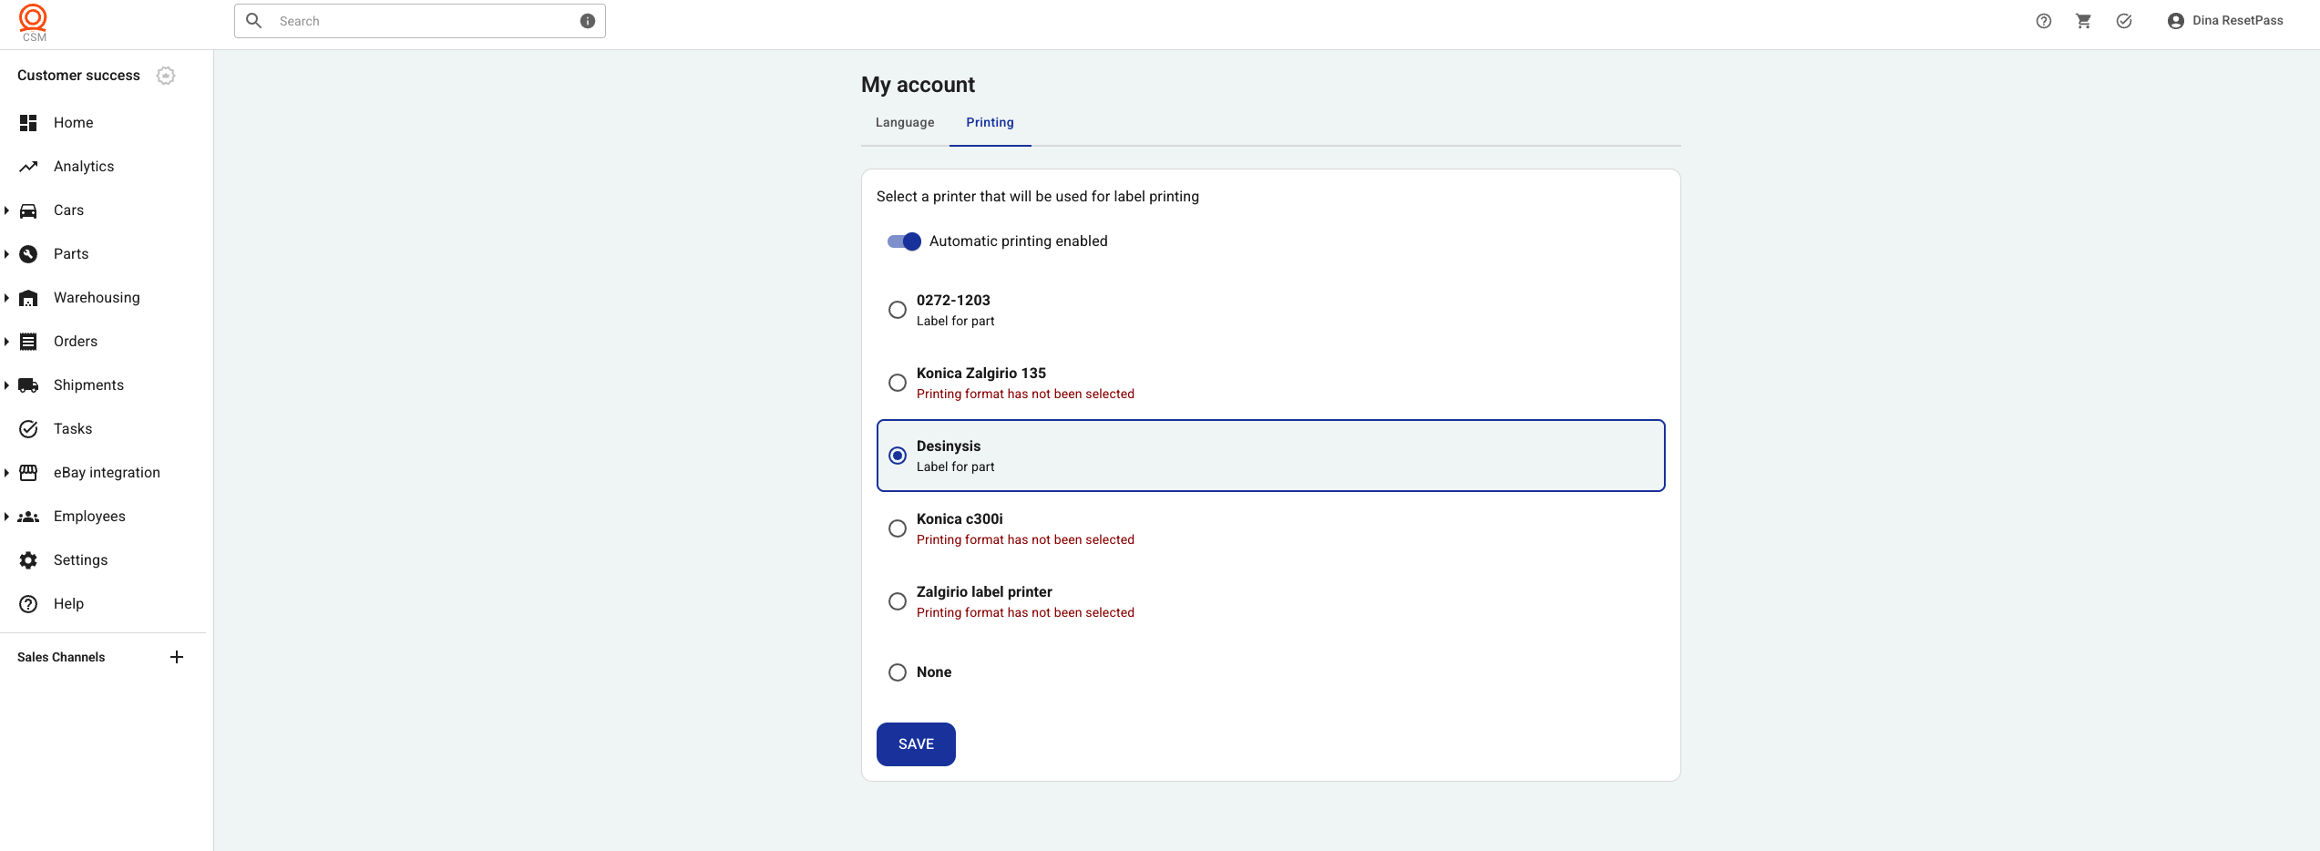
Task: Open the Dina ResetPass account menu
Action: click(2225, 21)
